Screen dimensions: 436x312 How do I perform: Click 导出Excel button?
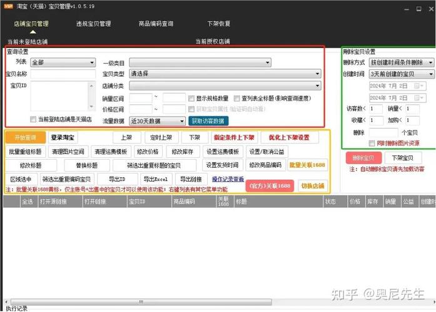click(156, 180)
